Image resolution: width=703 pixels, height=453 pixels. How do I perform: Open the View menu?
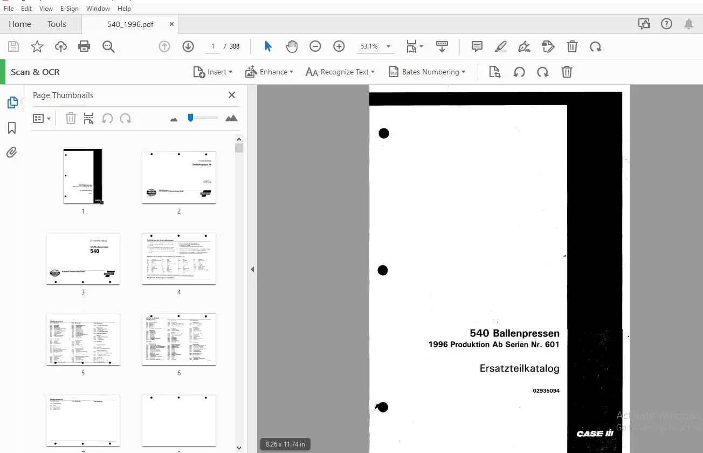46,9
